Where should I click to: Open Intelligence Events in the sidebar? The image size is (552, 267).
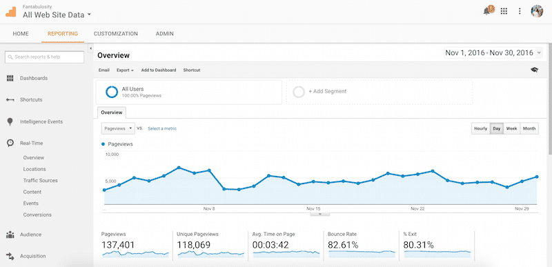[41, 121]
